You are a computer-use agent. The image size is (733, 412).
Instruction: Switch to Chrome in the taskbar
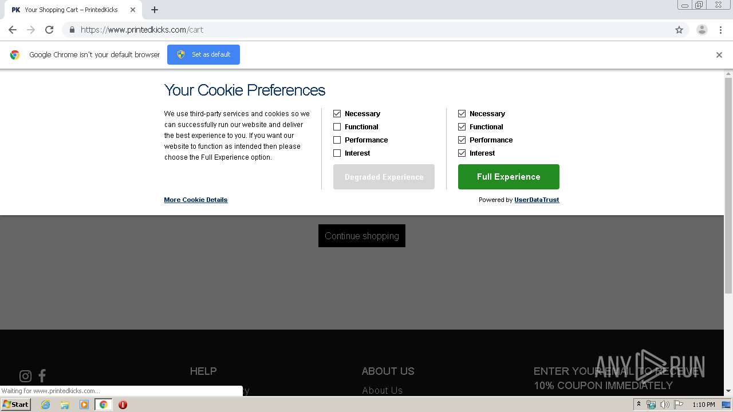pos(103,405)
